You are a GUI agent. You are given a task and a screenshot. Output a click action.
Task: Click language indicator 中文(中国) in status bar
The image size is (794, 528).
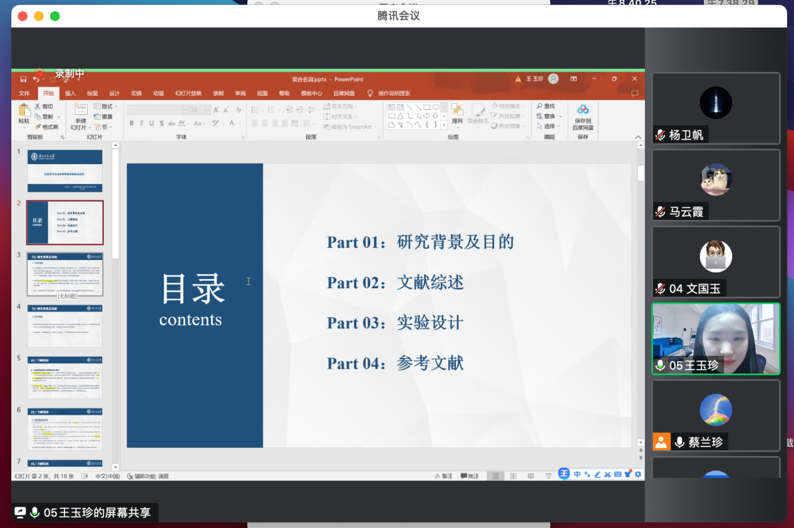pos(108,476)
